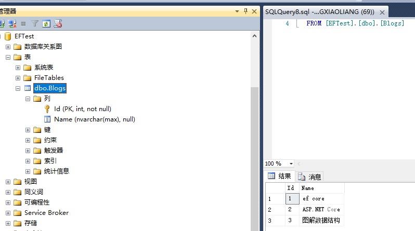415x231 pixels.
Task: Expand the 同义词 synonyms node
Action: 8,192
